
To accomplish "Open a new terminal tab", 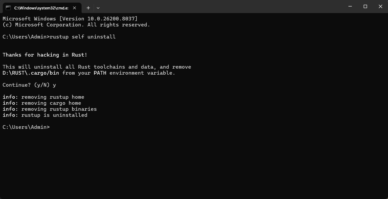I will pos(88,8).
